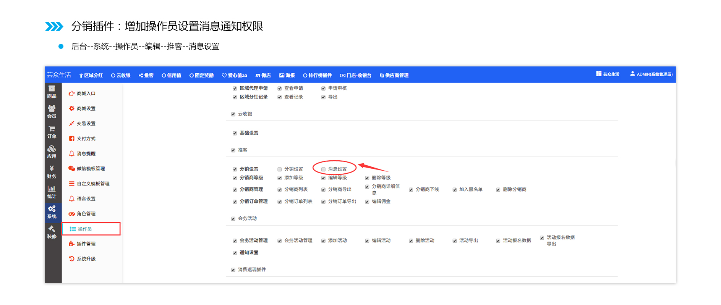This screenshot has width=721, height=305.
Task: Open the 会员 sidebar section
Action: [52, 112]
